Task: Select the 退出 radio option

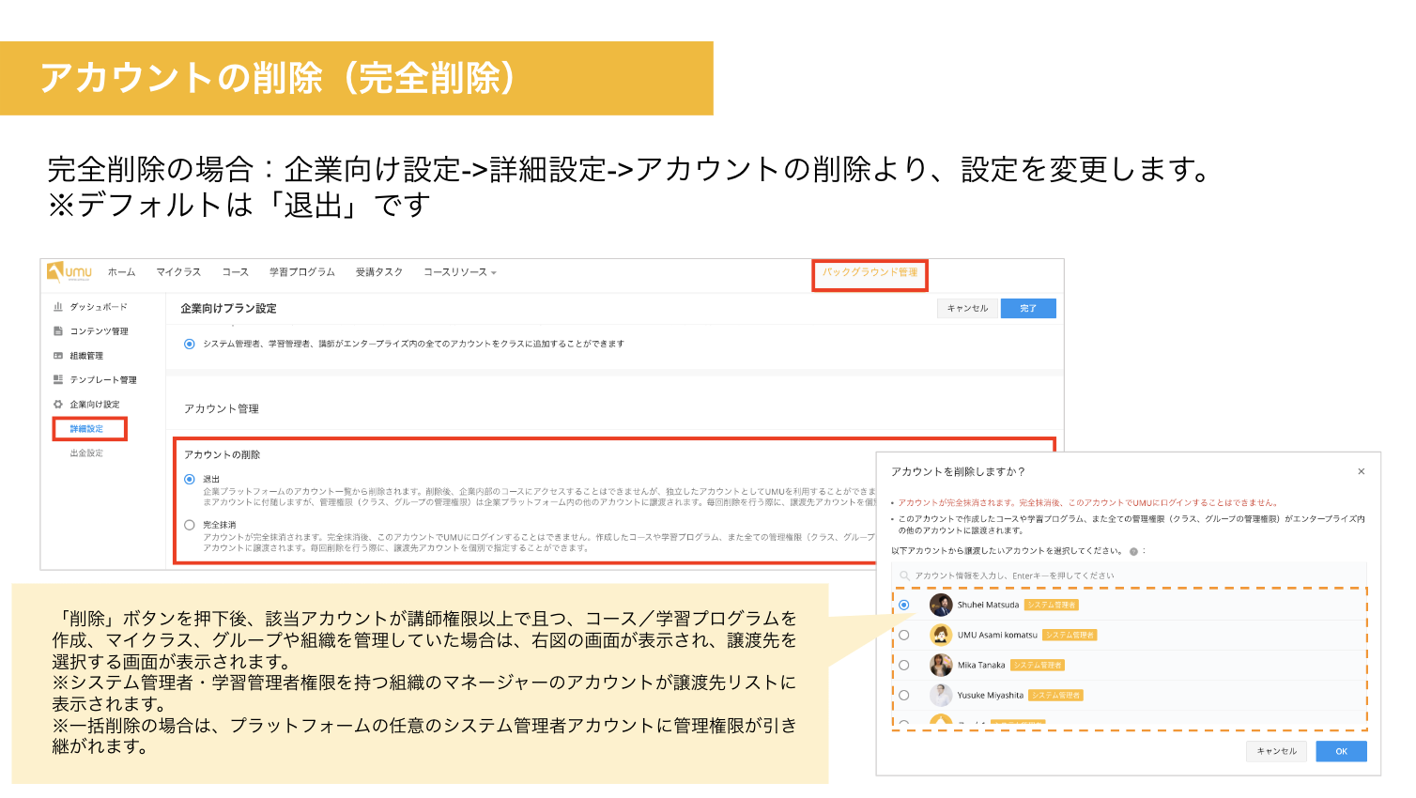Action: coord(190,480)
